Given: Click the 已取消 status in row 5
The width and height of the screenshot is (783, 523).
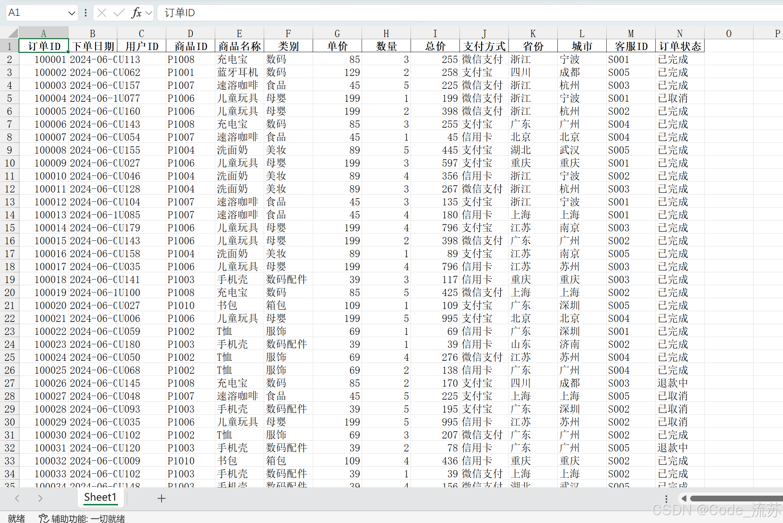Looking at the screenshot, I should tap(680, 98).
